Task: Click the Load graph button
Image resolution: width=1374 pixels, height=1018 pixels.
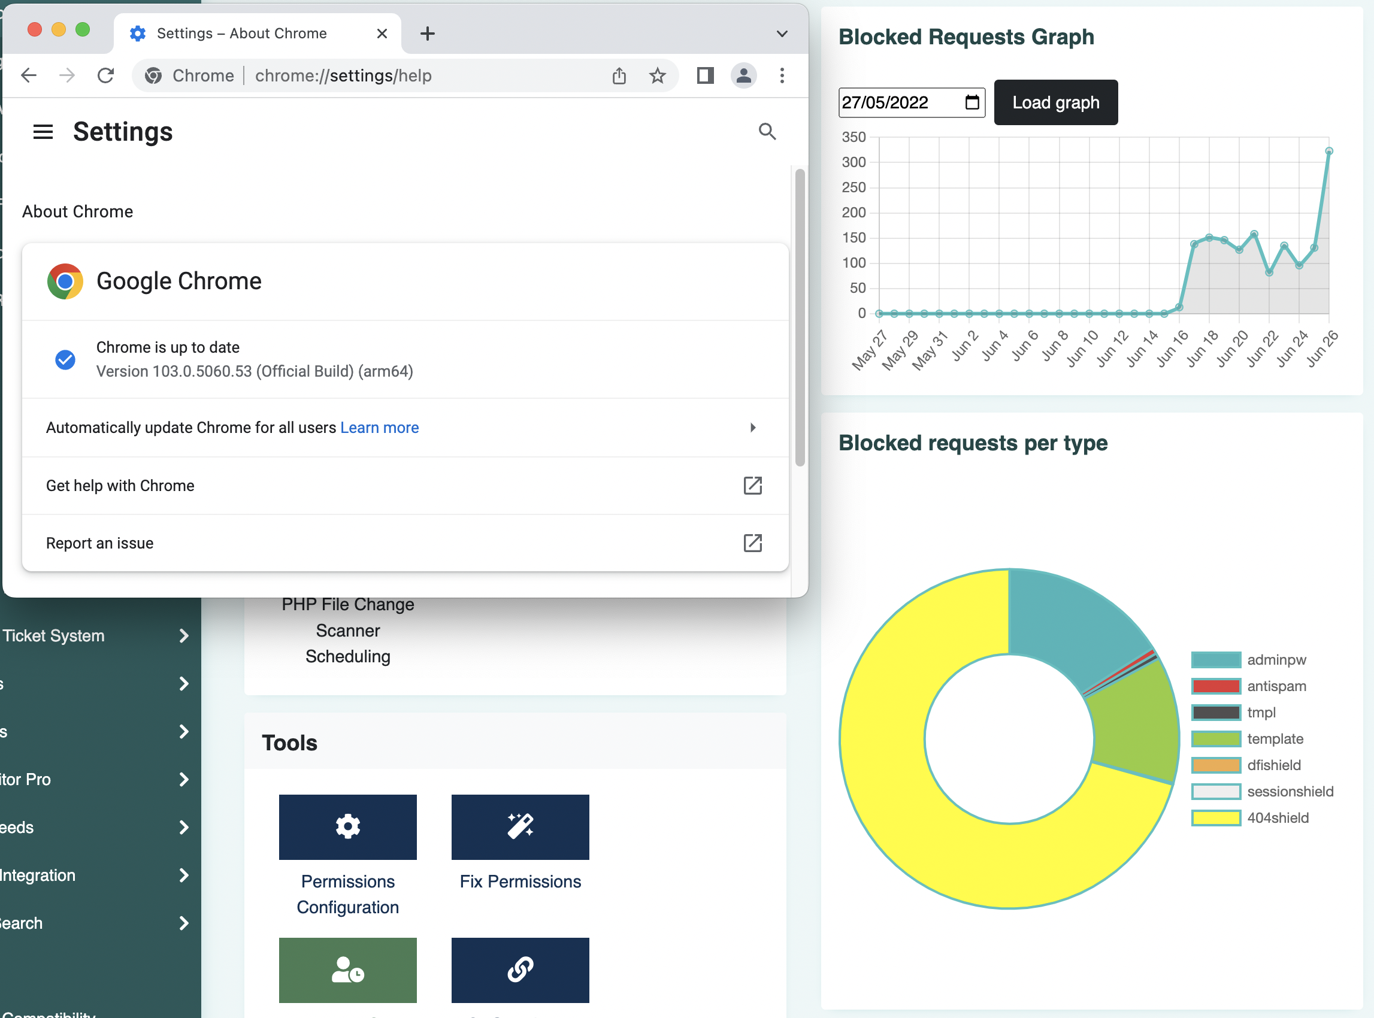Action: [x=1055, y=102]
